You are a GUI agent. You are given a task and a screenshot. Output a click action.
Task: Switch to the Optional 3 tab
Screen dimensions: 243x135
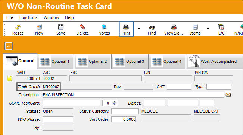tap(130, 61)
